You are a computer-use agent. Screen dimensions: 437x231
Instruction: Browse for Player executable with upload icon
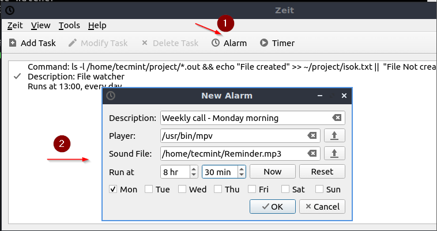tap(335, 136)
